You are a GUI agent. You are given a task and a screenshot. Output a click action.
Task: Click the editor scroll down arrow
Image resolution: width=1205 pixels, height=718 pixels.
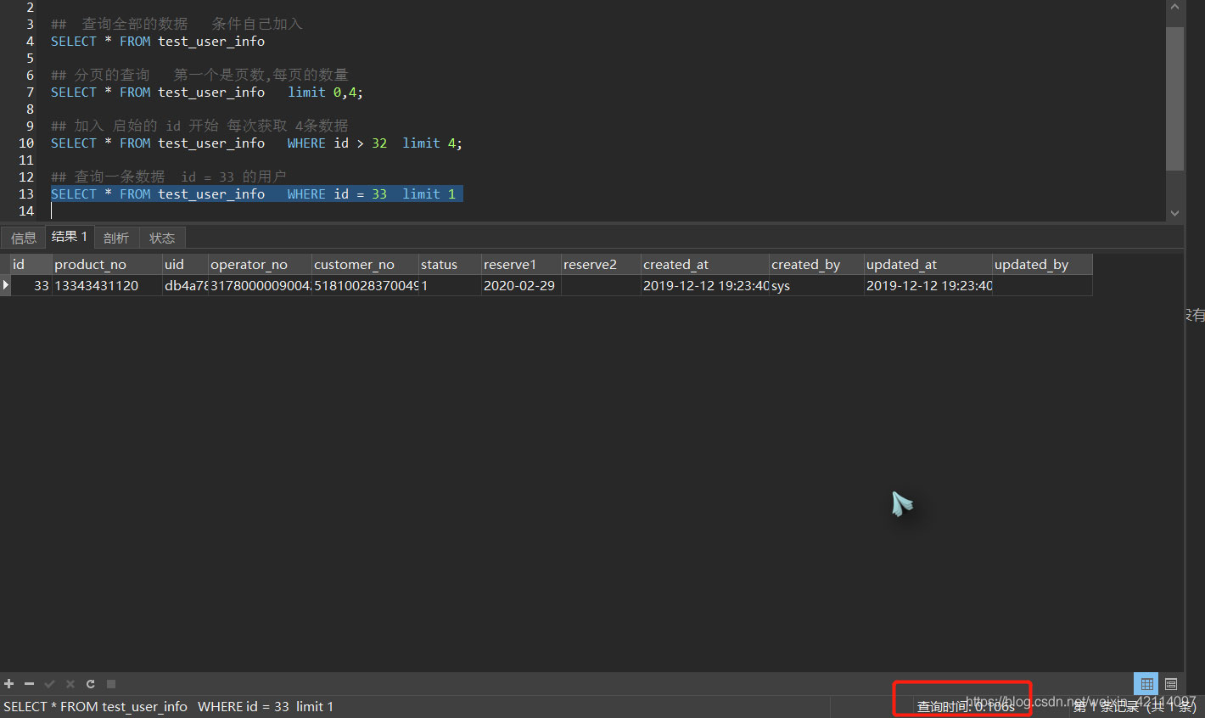pos(1174,213)
